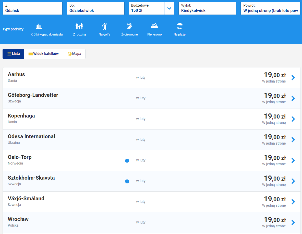This screenshot has height=234, width=302.
Task: Switch to the Lista view tab
Action: pos(13,54)
